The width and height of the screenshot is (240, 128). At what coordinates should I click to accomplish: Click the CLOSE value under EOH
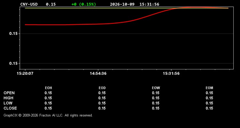click(48, 108)
